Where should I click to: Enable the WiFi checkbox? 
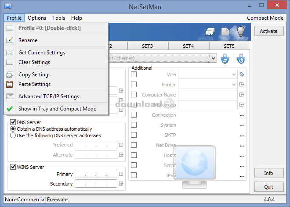tap(134, 75)
